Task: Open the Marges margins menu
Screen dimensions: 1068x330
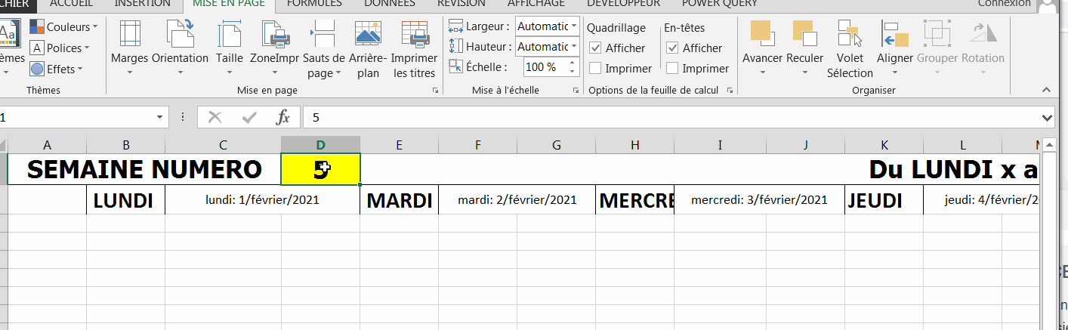Action: (130, 47)
